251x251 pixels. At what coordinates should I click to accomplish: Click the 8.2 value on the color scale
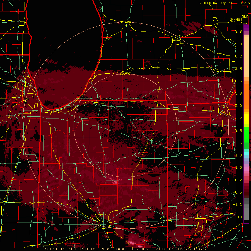click(x=238, y=56)
